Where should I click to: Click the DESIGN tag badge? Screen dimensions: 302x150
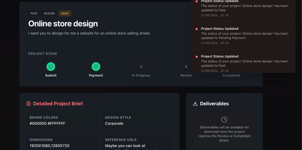pyautogui.click(x=49, y=13)
